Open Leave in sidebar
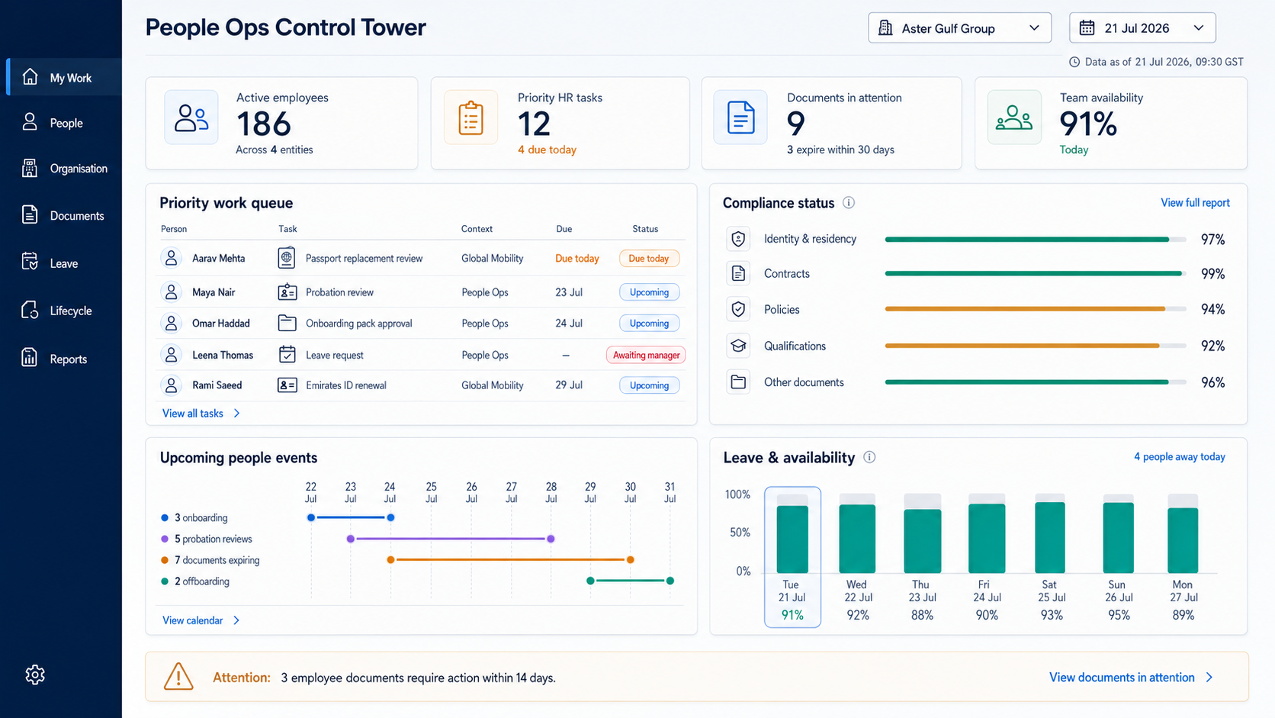The height and width of the screenshot is (718, 1275). [64, 262]
